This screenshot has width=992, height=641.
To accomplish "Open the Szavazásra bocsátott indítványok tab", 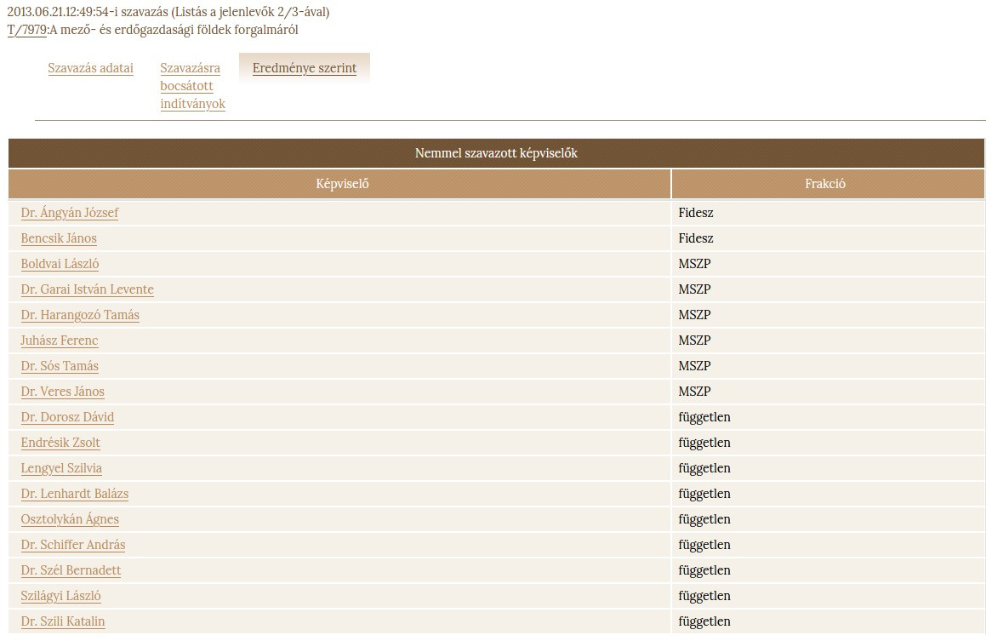I will click(x=192, y=85).
